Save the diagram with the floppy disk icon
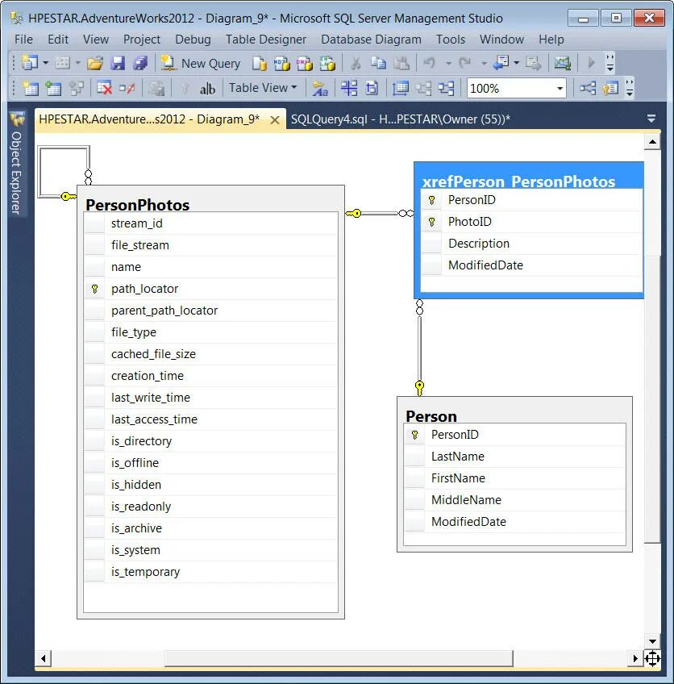Screen dimensions: 674x684 pos(117,63)
